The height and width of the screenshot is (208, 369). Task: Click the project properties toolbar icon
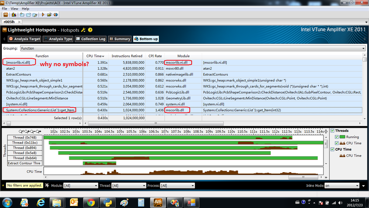point(28,15)
